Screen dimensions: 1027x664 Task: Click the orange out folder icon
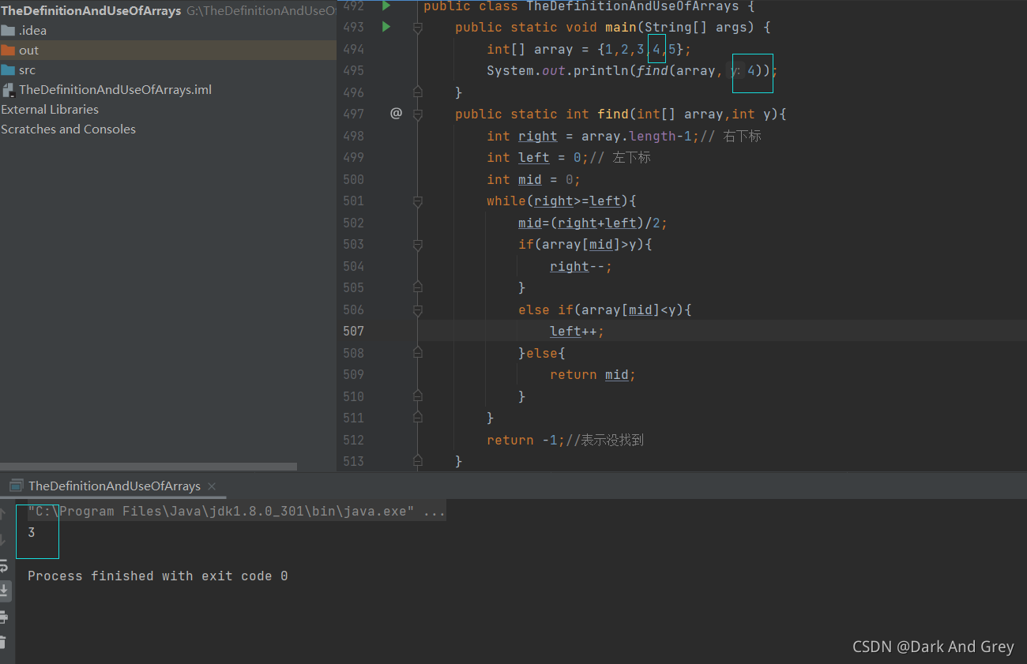coord(8,51)
